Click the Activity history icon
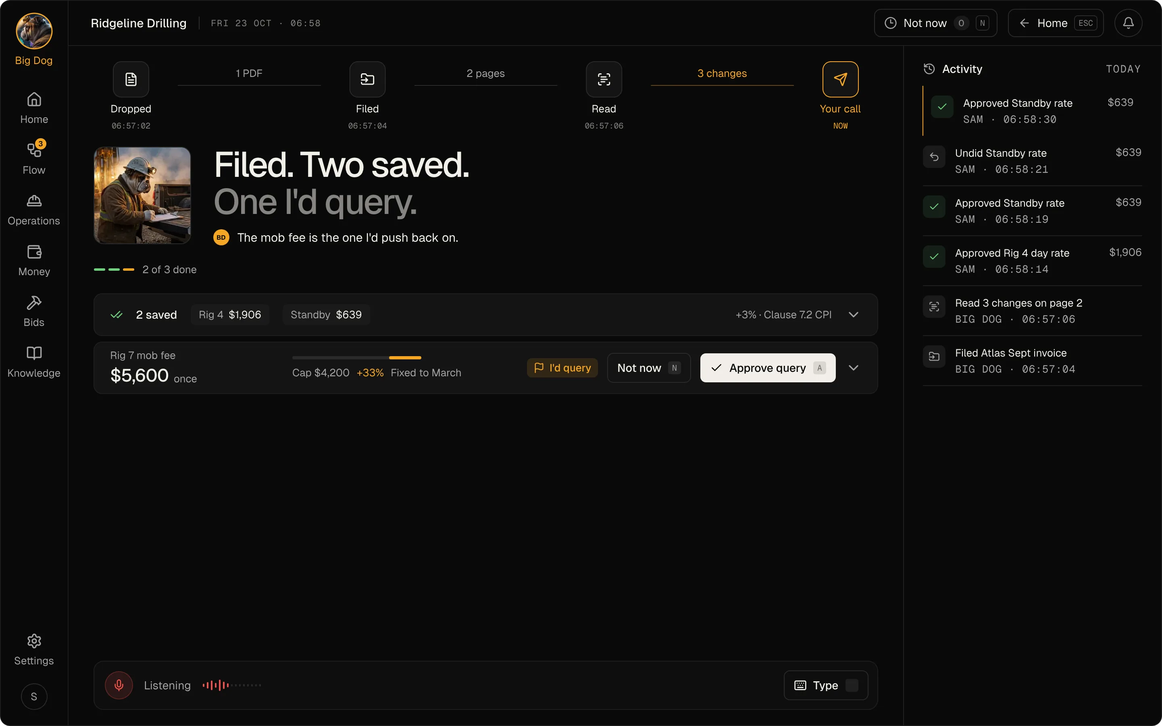 tap(929, 68)
